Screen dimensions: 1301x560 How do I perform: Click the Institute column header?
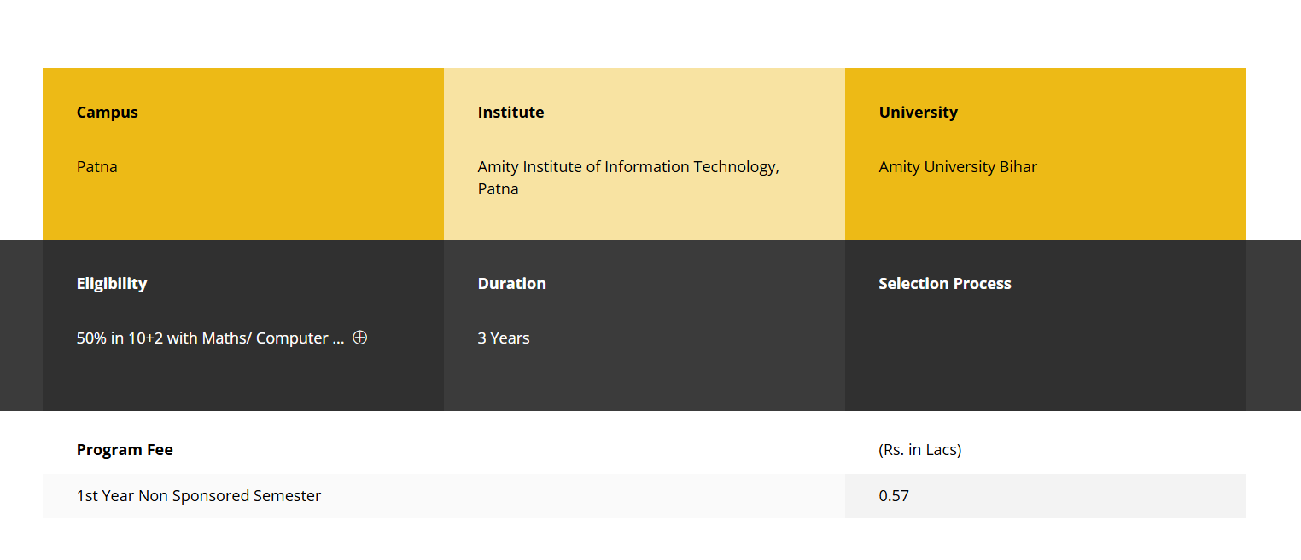510,112
